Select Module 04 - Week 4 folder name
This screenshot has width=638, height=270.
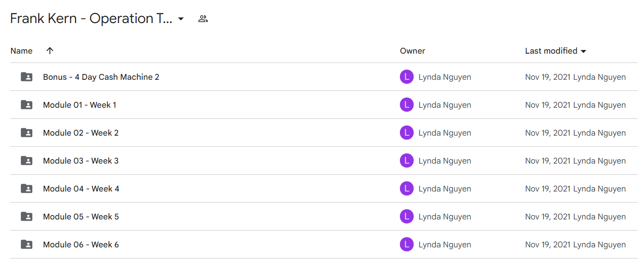click(x=81, y=189)
